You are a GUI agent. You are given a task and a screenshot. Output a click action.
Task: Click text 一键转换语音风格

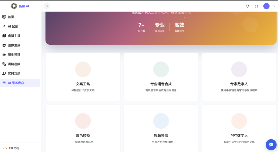(83, 142)
